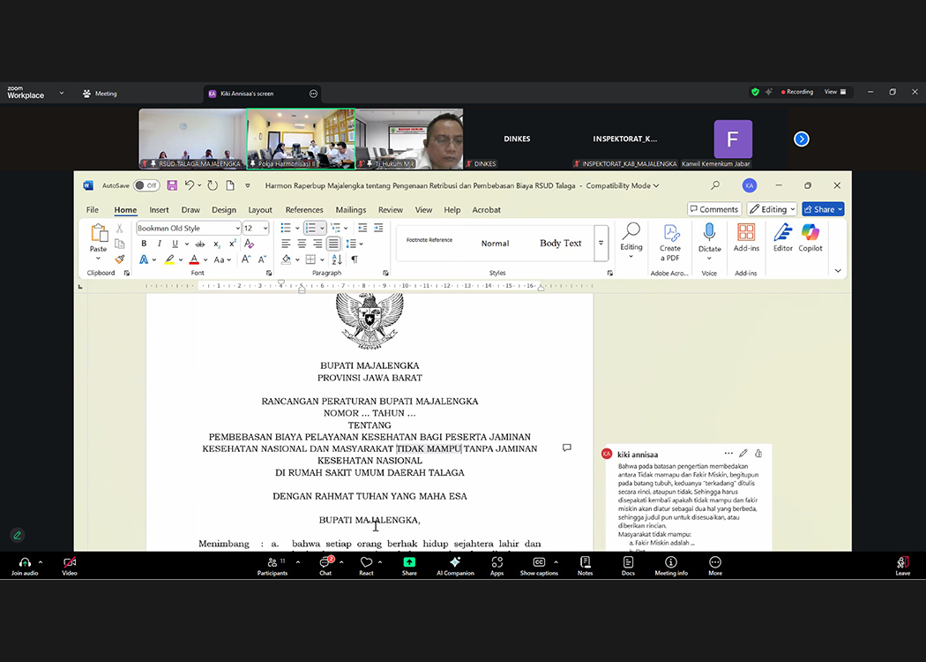This screenshot has width=926, height=662.
Task: Click the Dictate microphone icon in Word
Action: click(x=709, y=232)
